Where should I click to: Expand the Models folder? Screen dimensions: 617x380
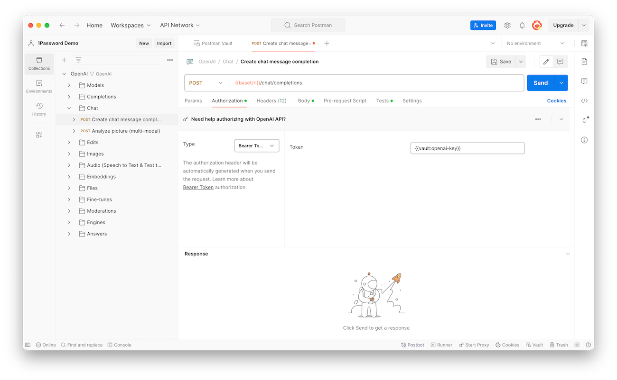click(69, 85)
